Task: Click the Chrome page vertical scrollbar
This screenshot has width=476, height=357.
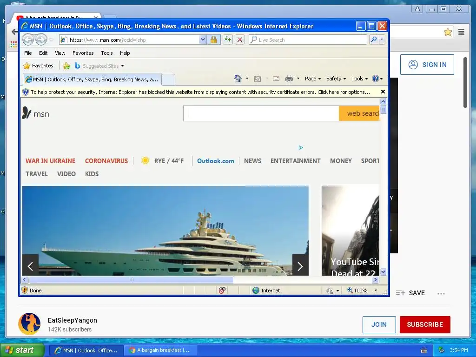Action: tap(465, 82)
